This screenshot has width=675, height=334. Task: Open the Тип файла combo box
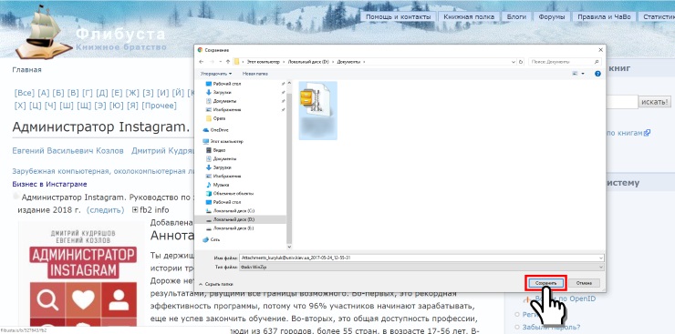(x=421, y=267)
